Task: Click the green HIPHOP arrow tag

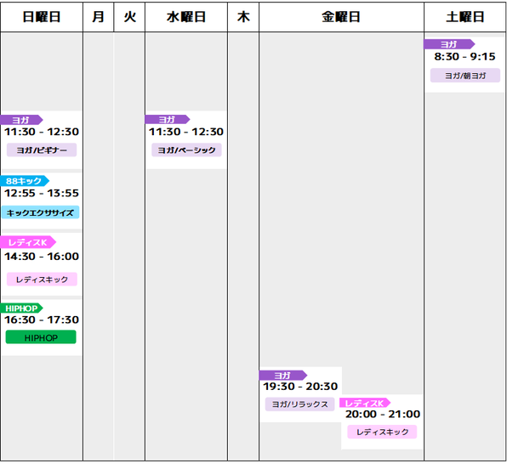Action: 21,308
